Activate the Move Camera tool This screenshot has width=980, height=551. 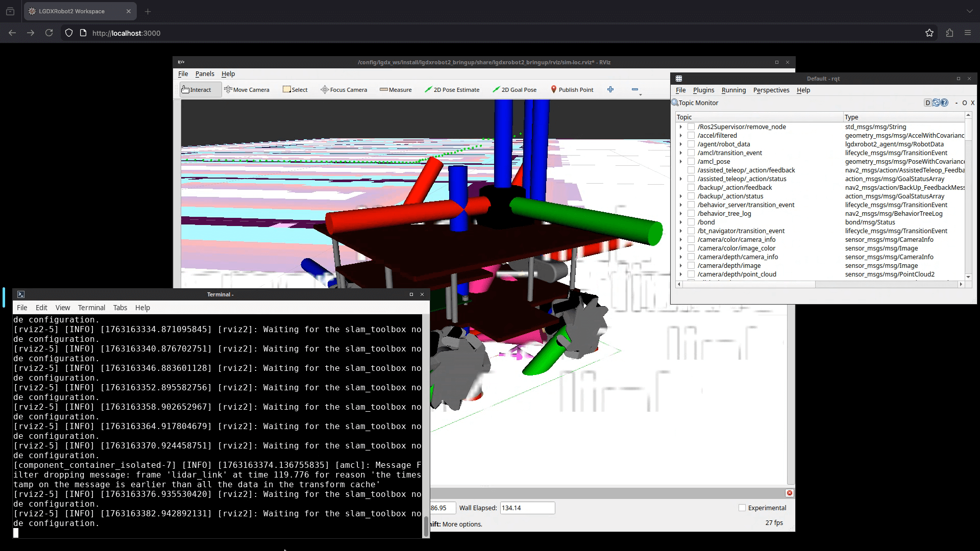247,89
